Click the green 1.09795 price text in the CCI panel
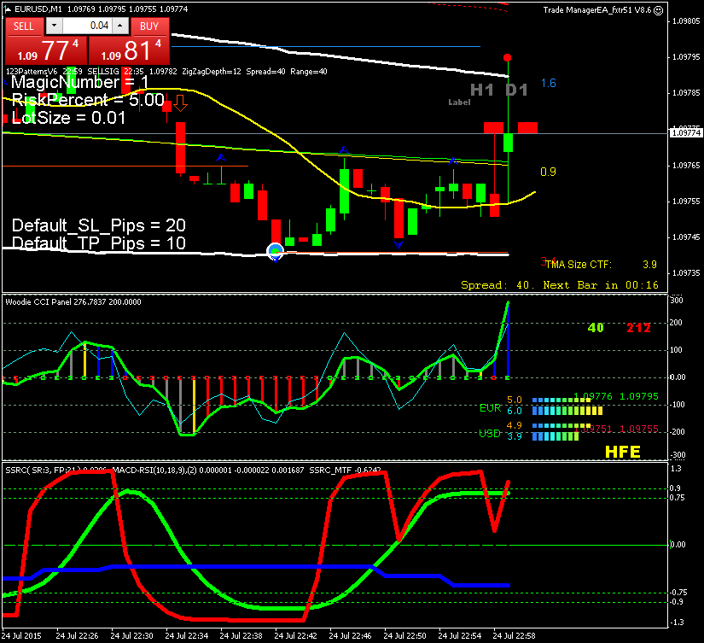Image resolution: width=704 pixels, height=643 pixels. [x=639, y=396]
